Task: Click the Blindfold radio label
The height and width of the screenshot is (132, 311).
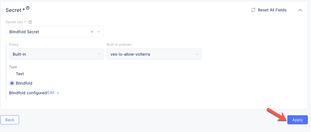Action: click(24, 83)
